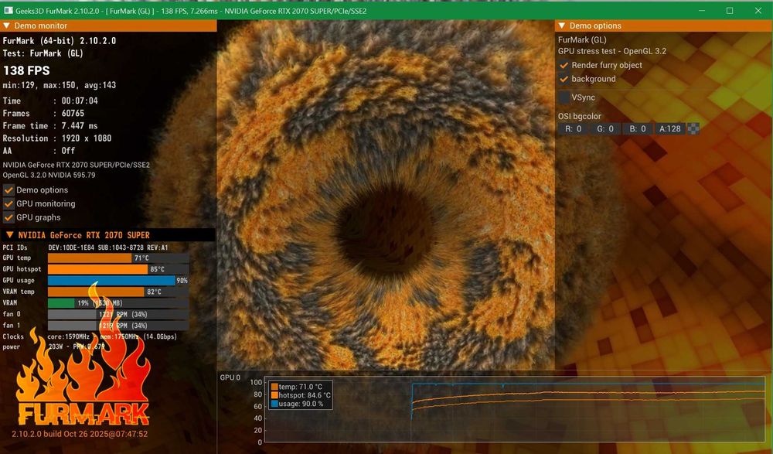Click the OpenGL 3.2.0 NVIDIA 595.79 text
773x454 pixels.
(x=49, y=175)
